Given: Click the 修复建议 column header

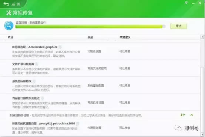Looking at the screenshot, I should (125, 37).
